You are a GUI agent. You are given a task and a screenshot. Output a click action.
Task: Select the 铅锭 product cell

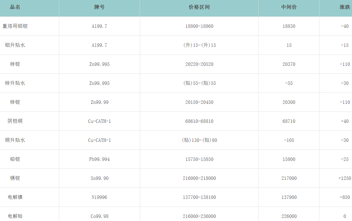click(15, 159)
